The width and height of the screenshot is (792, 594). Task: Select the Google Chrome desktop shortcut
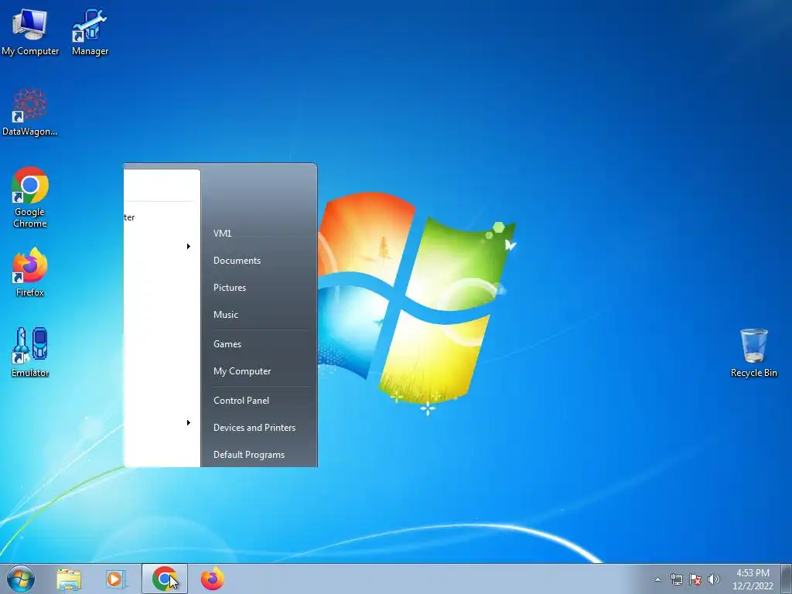pyautogui.click(x=30, y=197)
